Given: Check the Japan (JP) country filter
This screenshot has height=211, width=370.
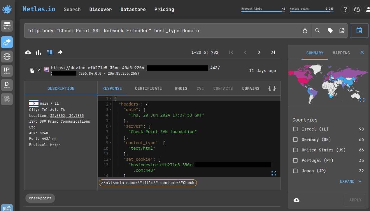Looking at the screenshot, I should pyautogui.click(x=295, y=171).
